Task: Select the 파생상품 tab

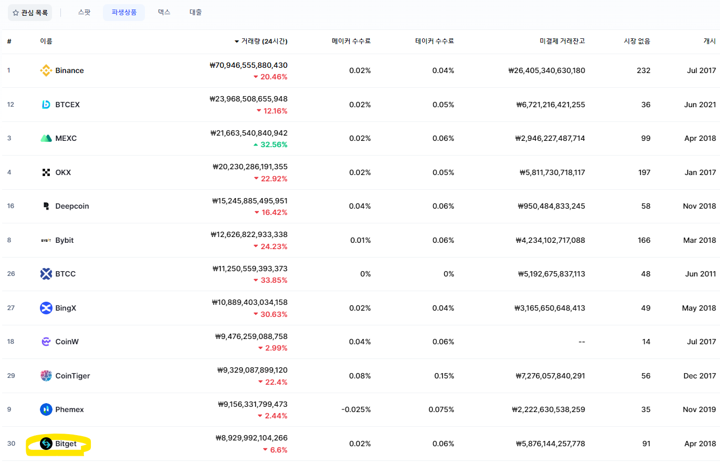Action: (124, 12)
